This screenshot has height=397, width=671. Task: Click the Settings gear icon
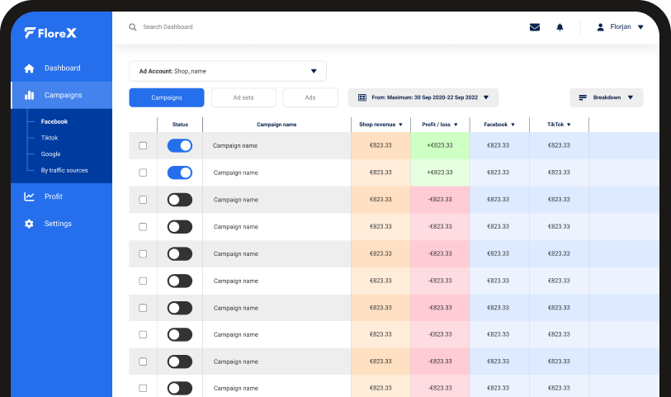[30, 224]
